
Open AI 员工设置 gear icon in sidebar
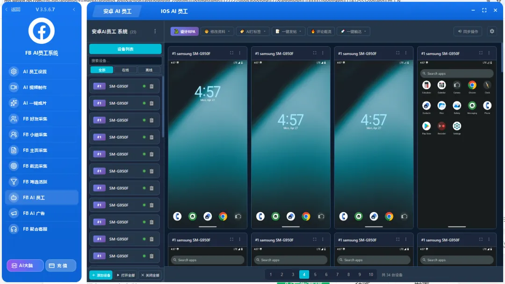click(14, 71)
